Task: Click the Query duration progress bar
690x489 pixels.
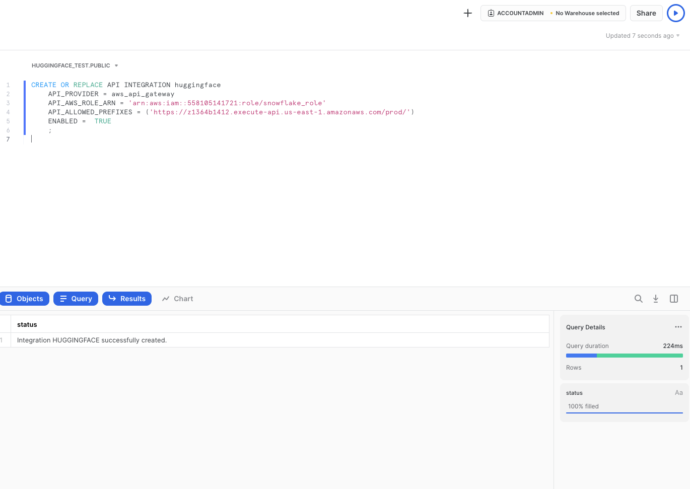Action: pos(625,356)
